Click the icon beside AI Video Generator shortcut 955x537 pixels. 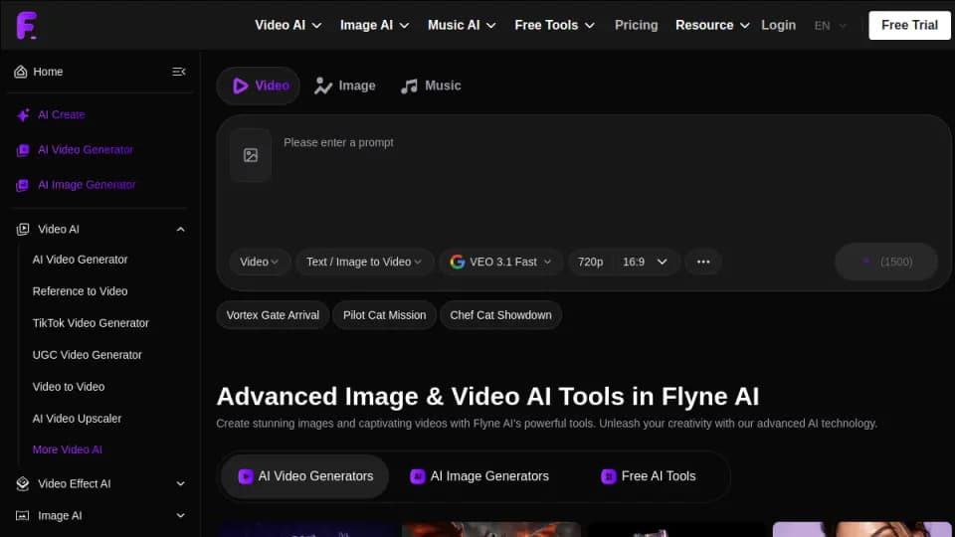23,150
